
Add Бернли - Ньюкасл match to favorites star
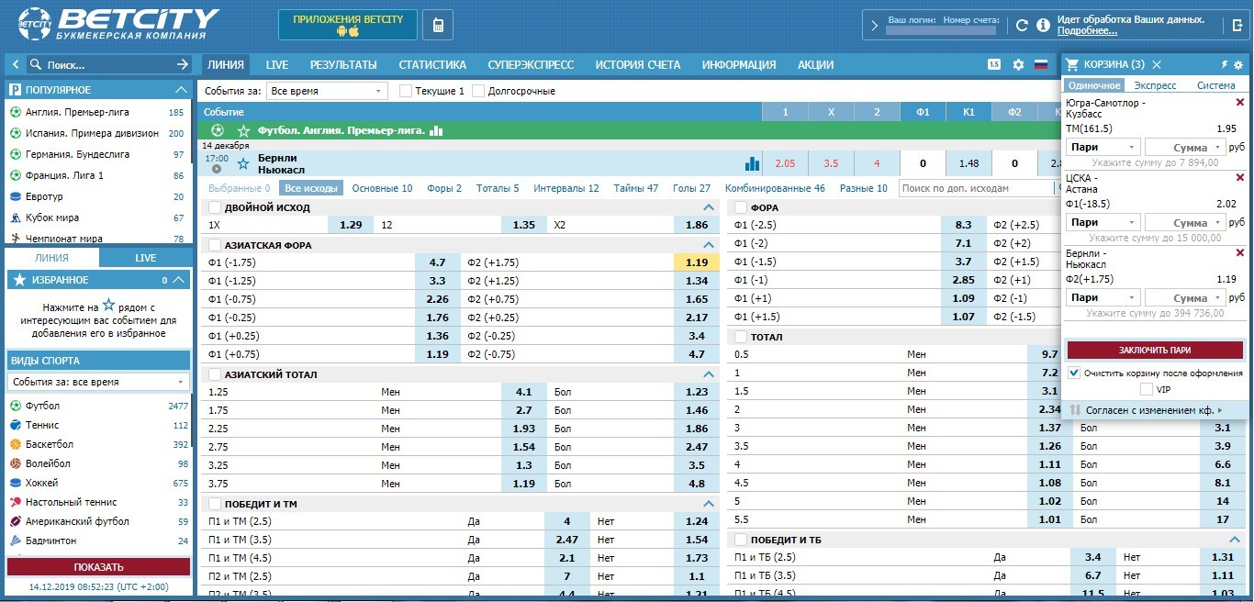point(243,164)
